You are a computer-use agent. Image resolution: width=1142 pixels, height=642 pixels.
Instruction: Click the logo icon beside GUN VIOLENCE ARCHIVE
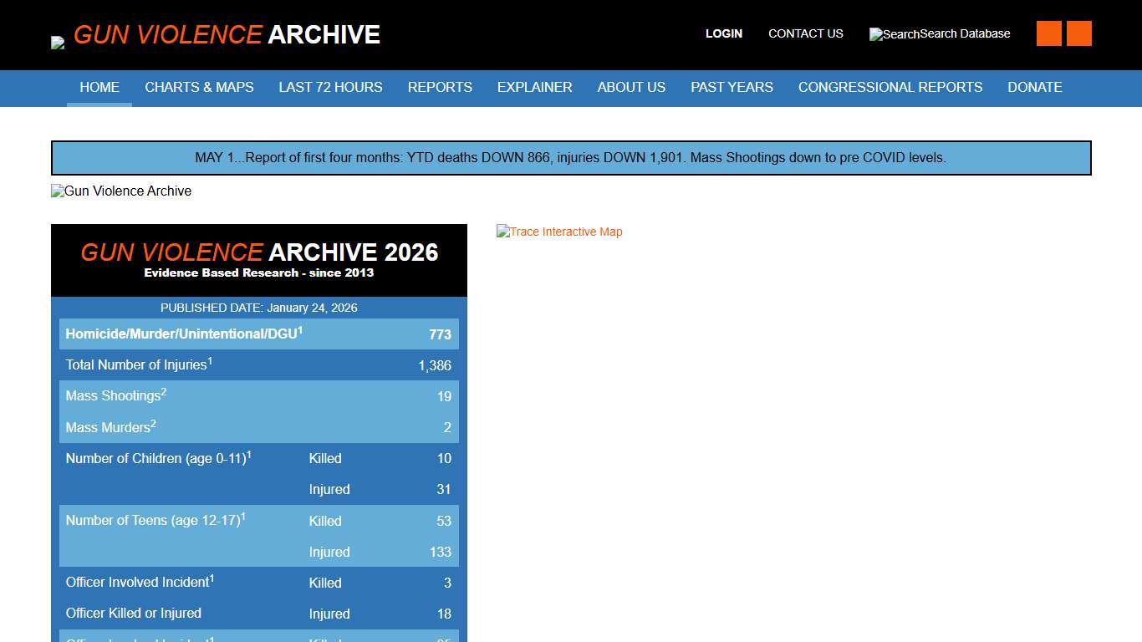tap(59, 42)
